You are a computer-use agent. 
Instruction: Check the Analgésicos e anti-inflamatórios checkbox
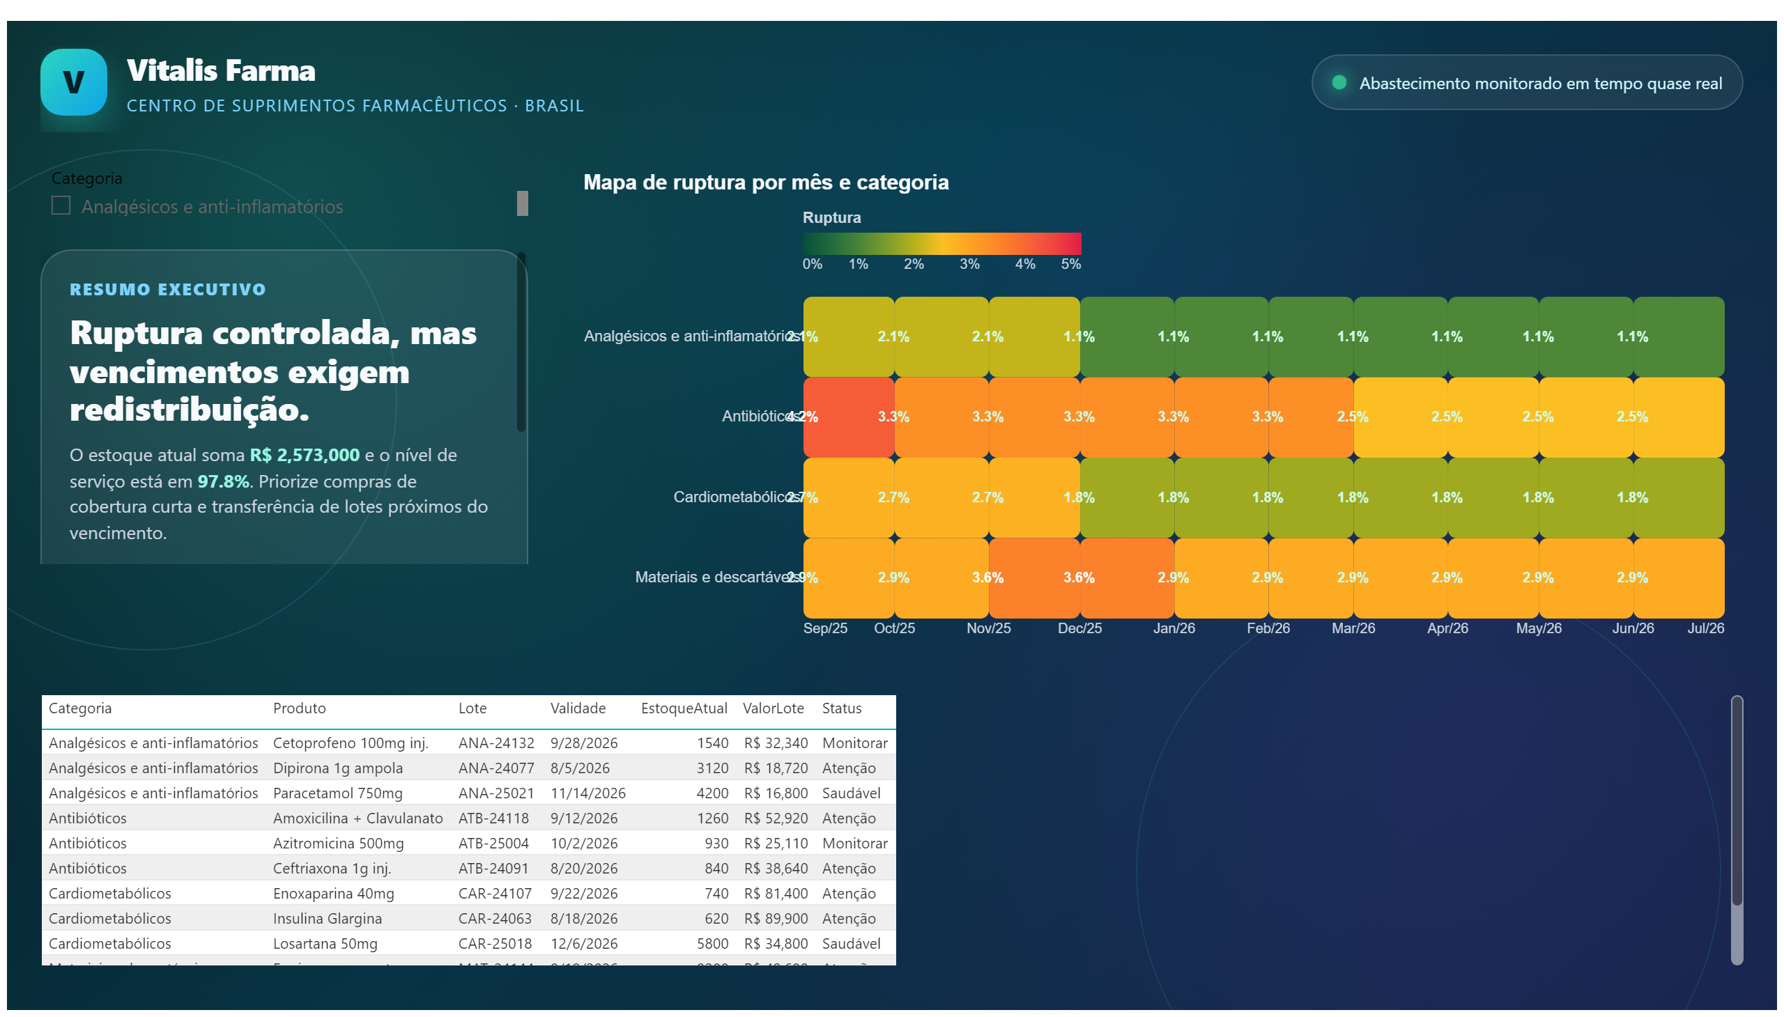pos(61,205)
